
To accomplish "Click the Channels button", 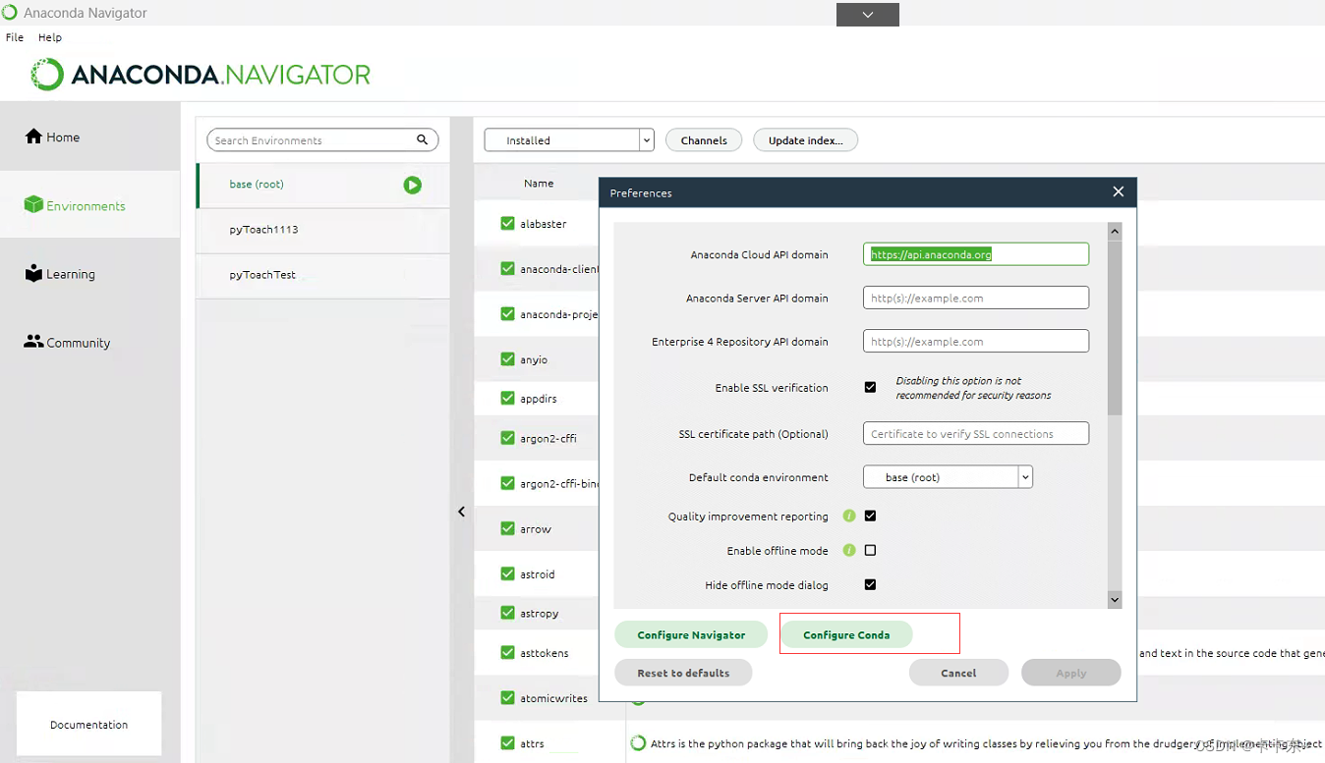I will (704, 139).
